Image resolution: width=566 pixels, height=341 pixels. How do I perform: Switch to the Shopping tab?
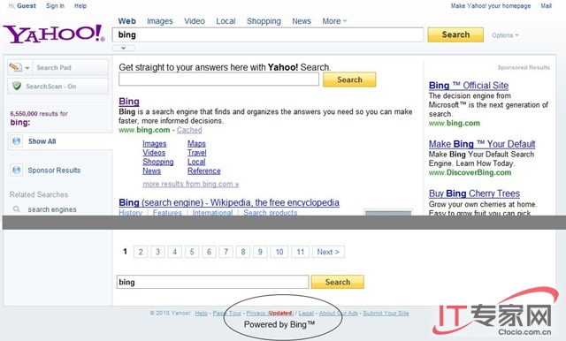264,21
